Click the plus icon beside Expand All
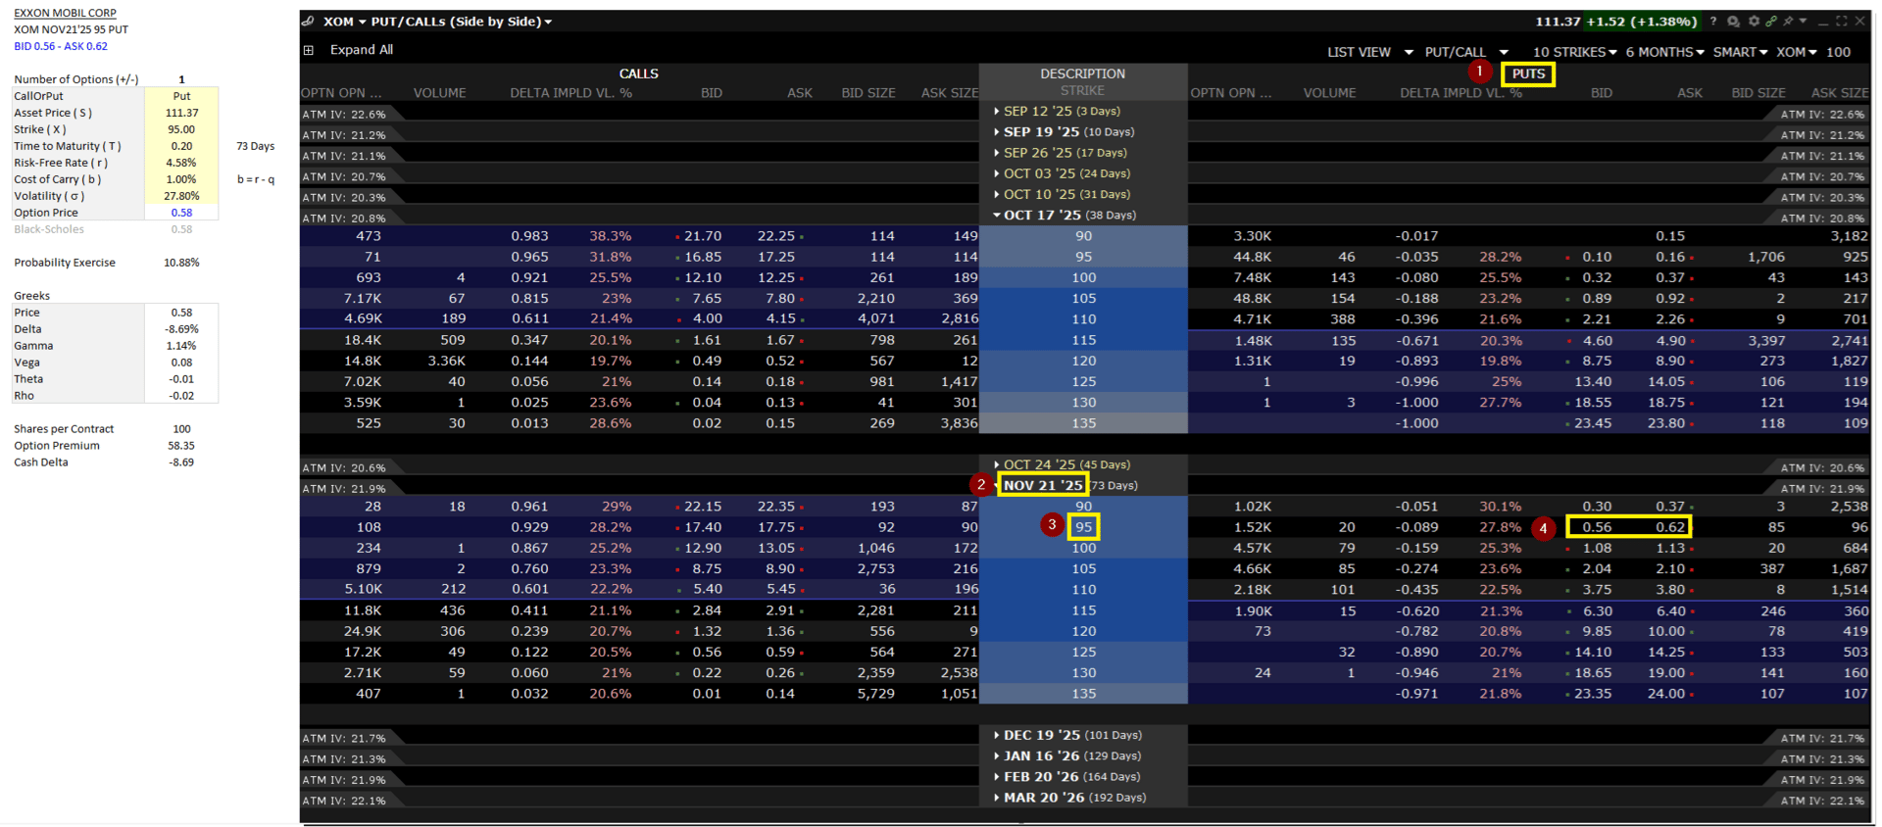This screenshot has width=1882, height=827. coord(309,50)
